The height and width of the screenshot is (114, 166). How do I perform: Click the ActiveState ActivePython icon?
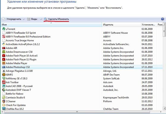(x=4, y=44)
